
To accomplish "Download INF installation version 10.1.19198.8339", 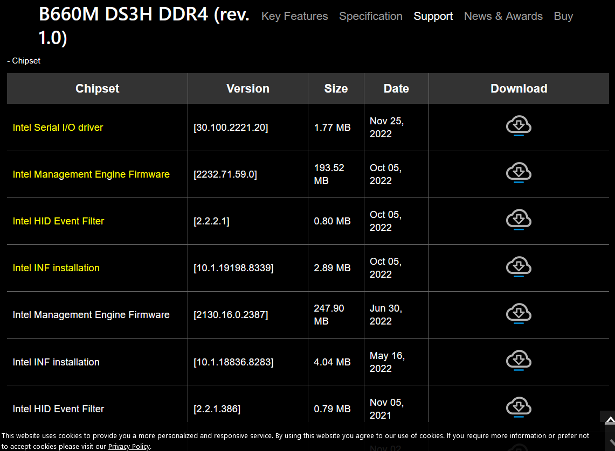I will pos(519,266).
